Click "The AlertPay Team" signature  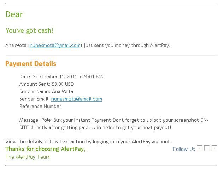pyautogui.click(x=28, y=157)
